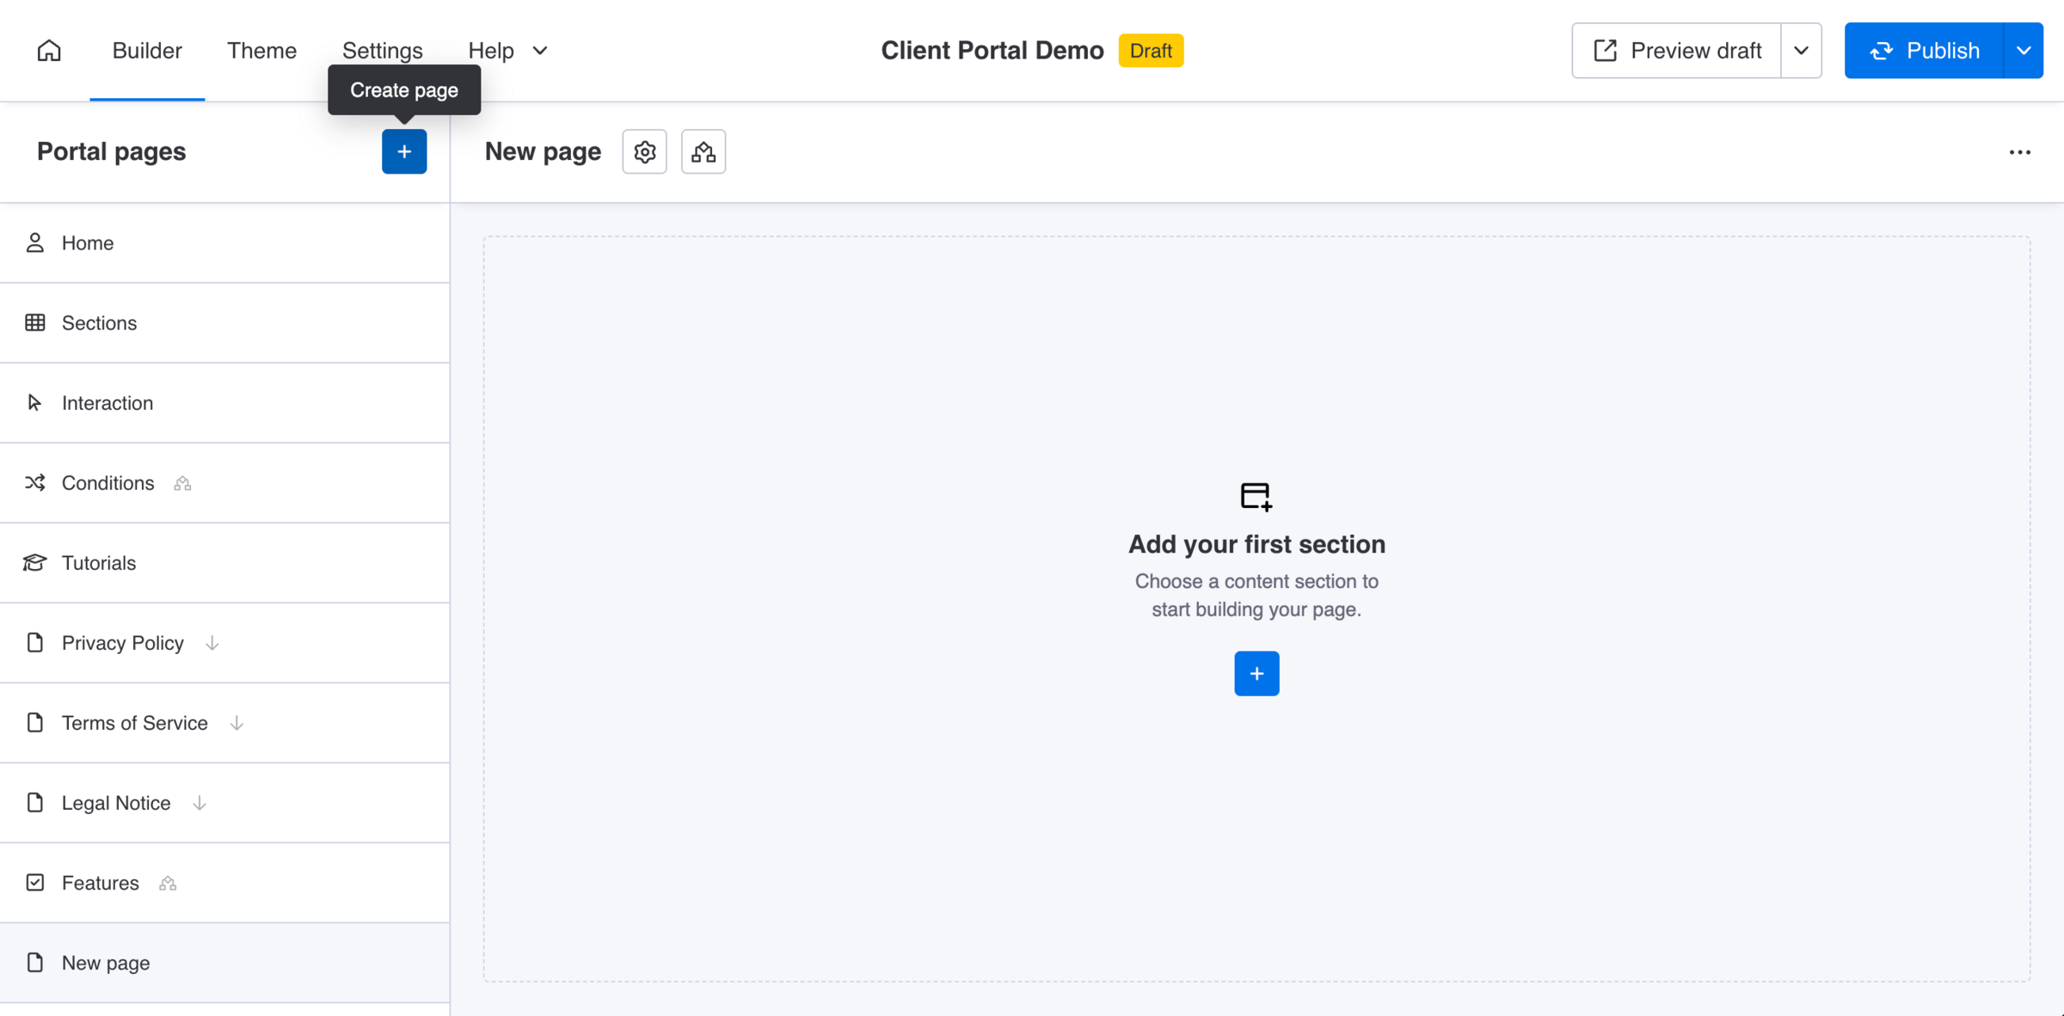This screenshot has width=2064, height=1016.
Task: Click the Preview draft button
Action: point(1676,51)
